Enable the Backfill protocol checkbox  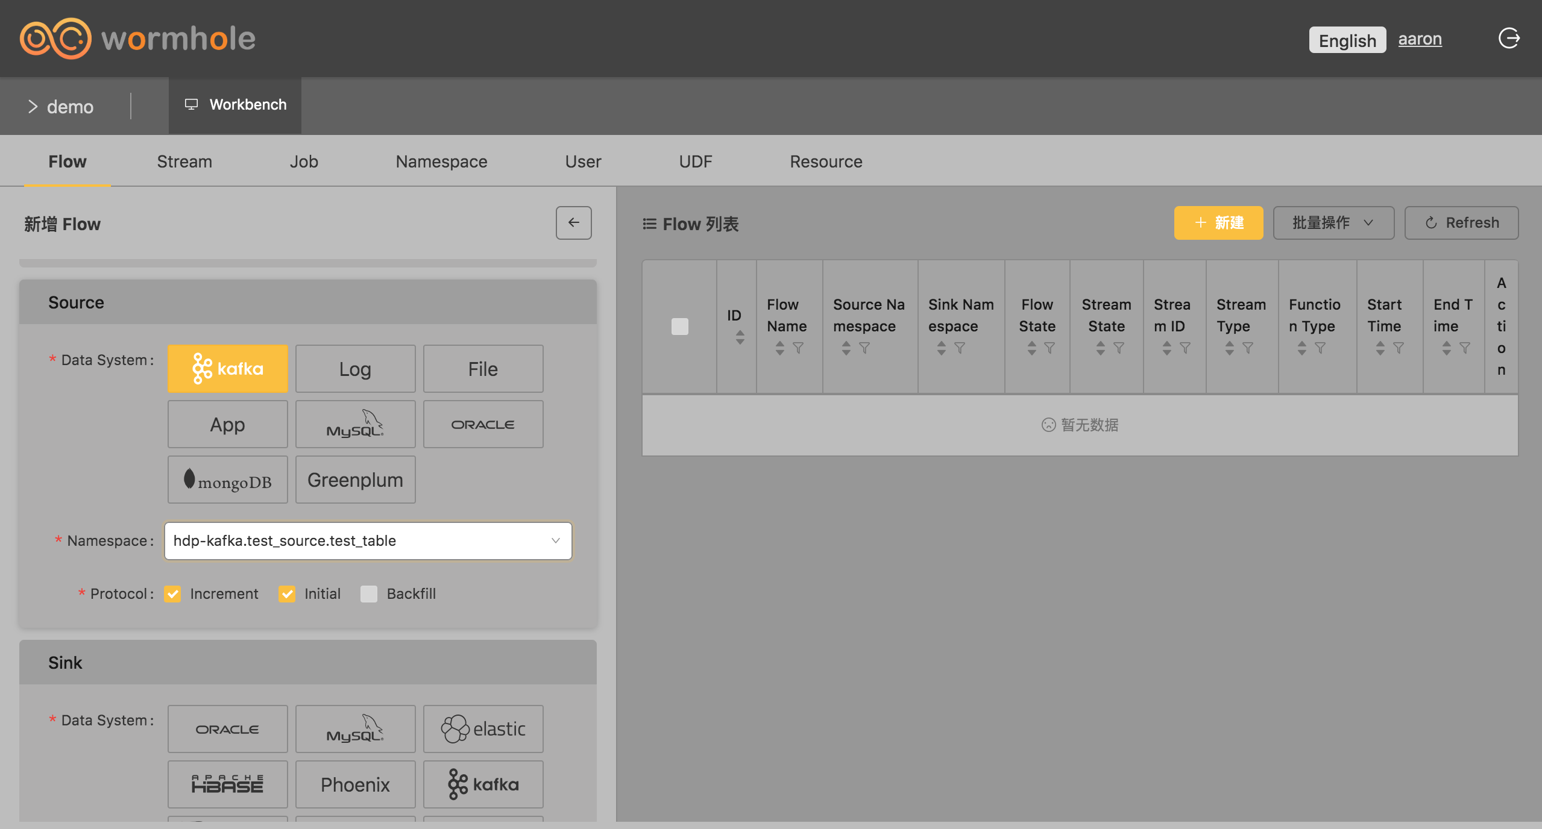tap(369, 594)
